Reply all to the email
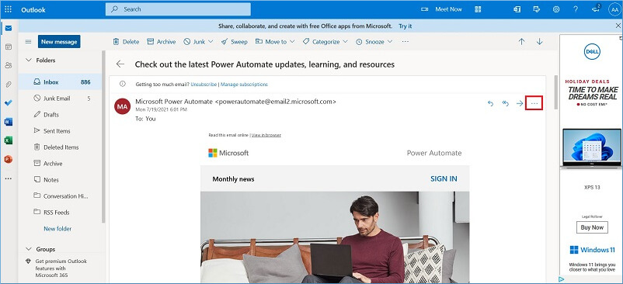 506,103
